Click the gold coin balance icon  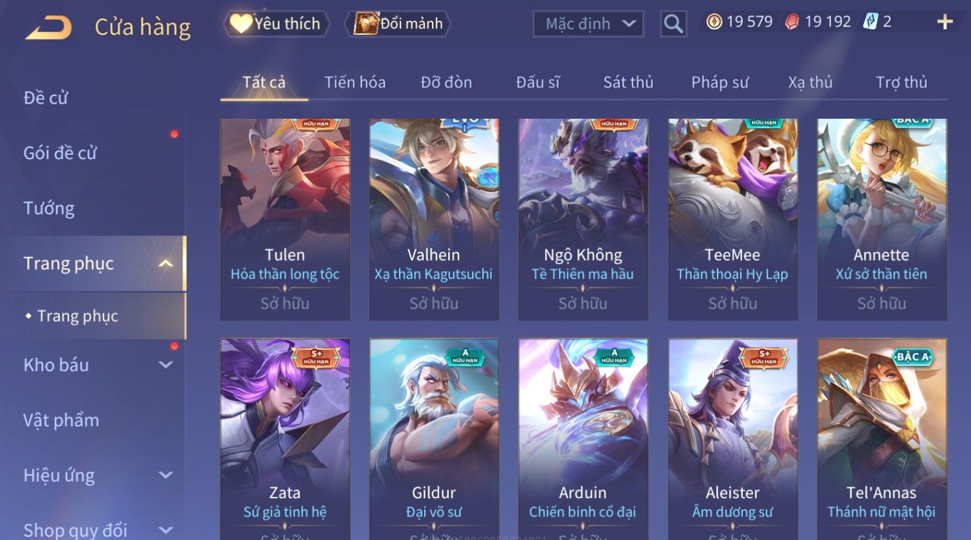pos(714,22)
